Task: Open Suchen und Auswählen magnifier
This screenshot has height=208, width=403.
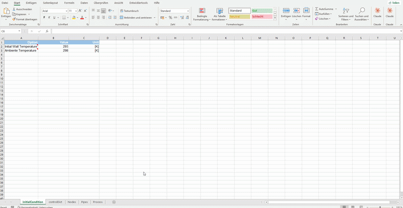Action: coord(362,14)
